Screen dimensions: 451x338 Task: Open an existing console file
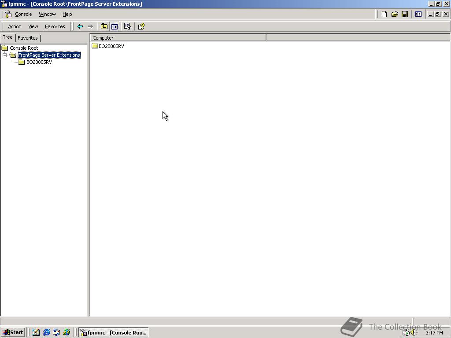pos(395,14)
